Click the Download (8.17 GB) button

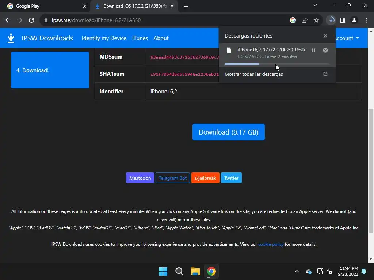tap(229, 132)
